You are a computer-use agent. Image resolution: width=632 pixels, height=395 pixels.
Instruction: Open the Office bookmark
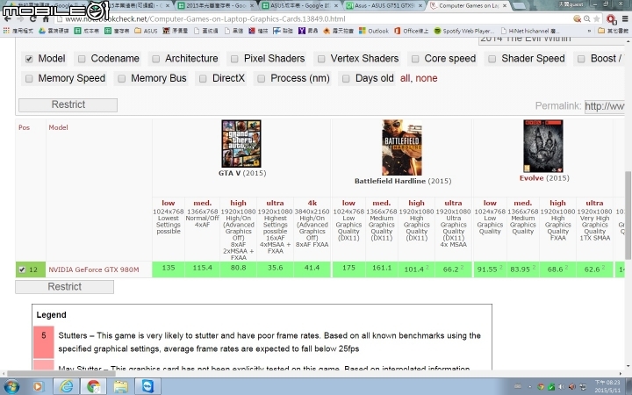(x=411, y=31)
